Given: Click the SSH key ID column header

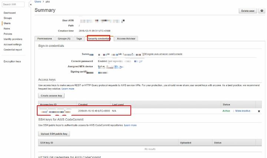Looking at the screenshot, I should [47, 143].
